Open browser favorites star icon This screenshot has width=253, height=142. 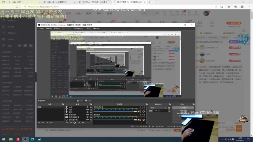[x=229, y=7]
